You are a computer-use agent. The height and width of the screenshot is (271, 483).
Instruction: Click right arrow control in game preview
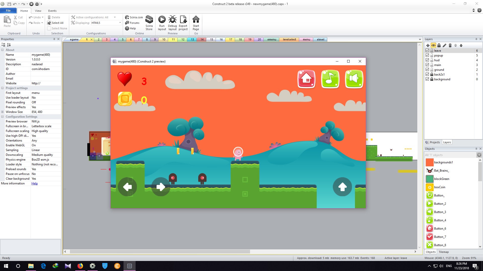(161, 187)
